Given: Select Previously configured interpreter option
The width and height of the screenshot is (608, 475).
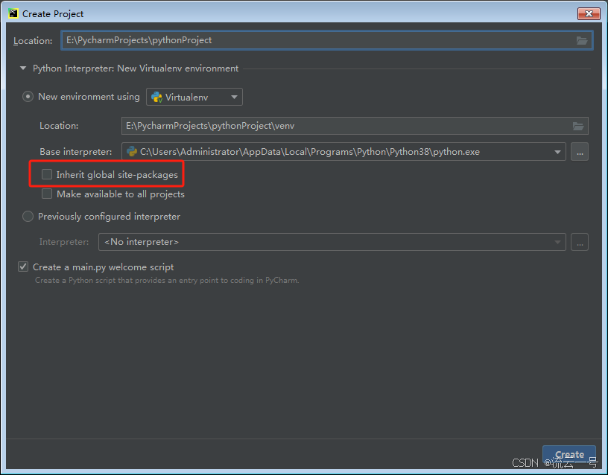Looking at the screenshot, I should pyautogui.click(x=28, y=216).
